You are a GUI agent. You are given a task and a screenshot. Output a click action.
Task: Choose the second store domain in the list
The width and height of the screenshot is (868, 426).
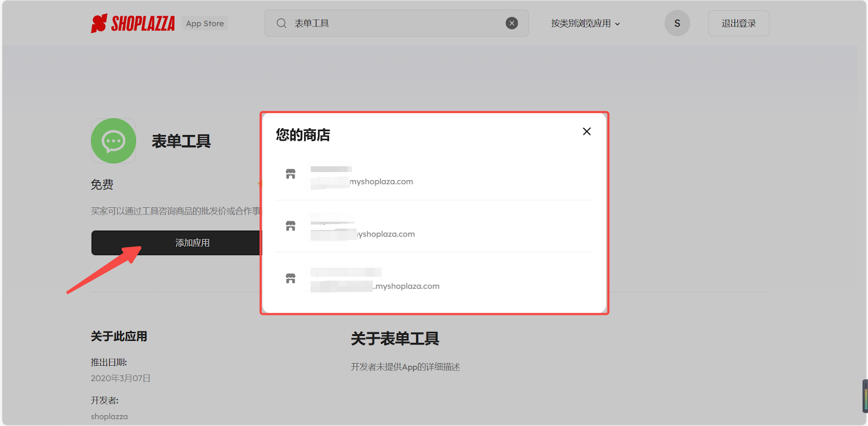[x=385, y=234]
